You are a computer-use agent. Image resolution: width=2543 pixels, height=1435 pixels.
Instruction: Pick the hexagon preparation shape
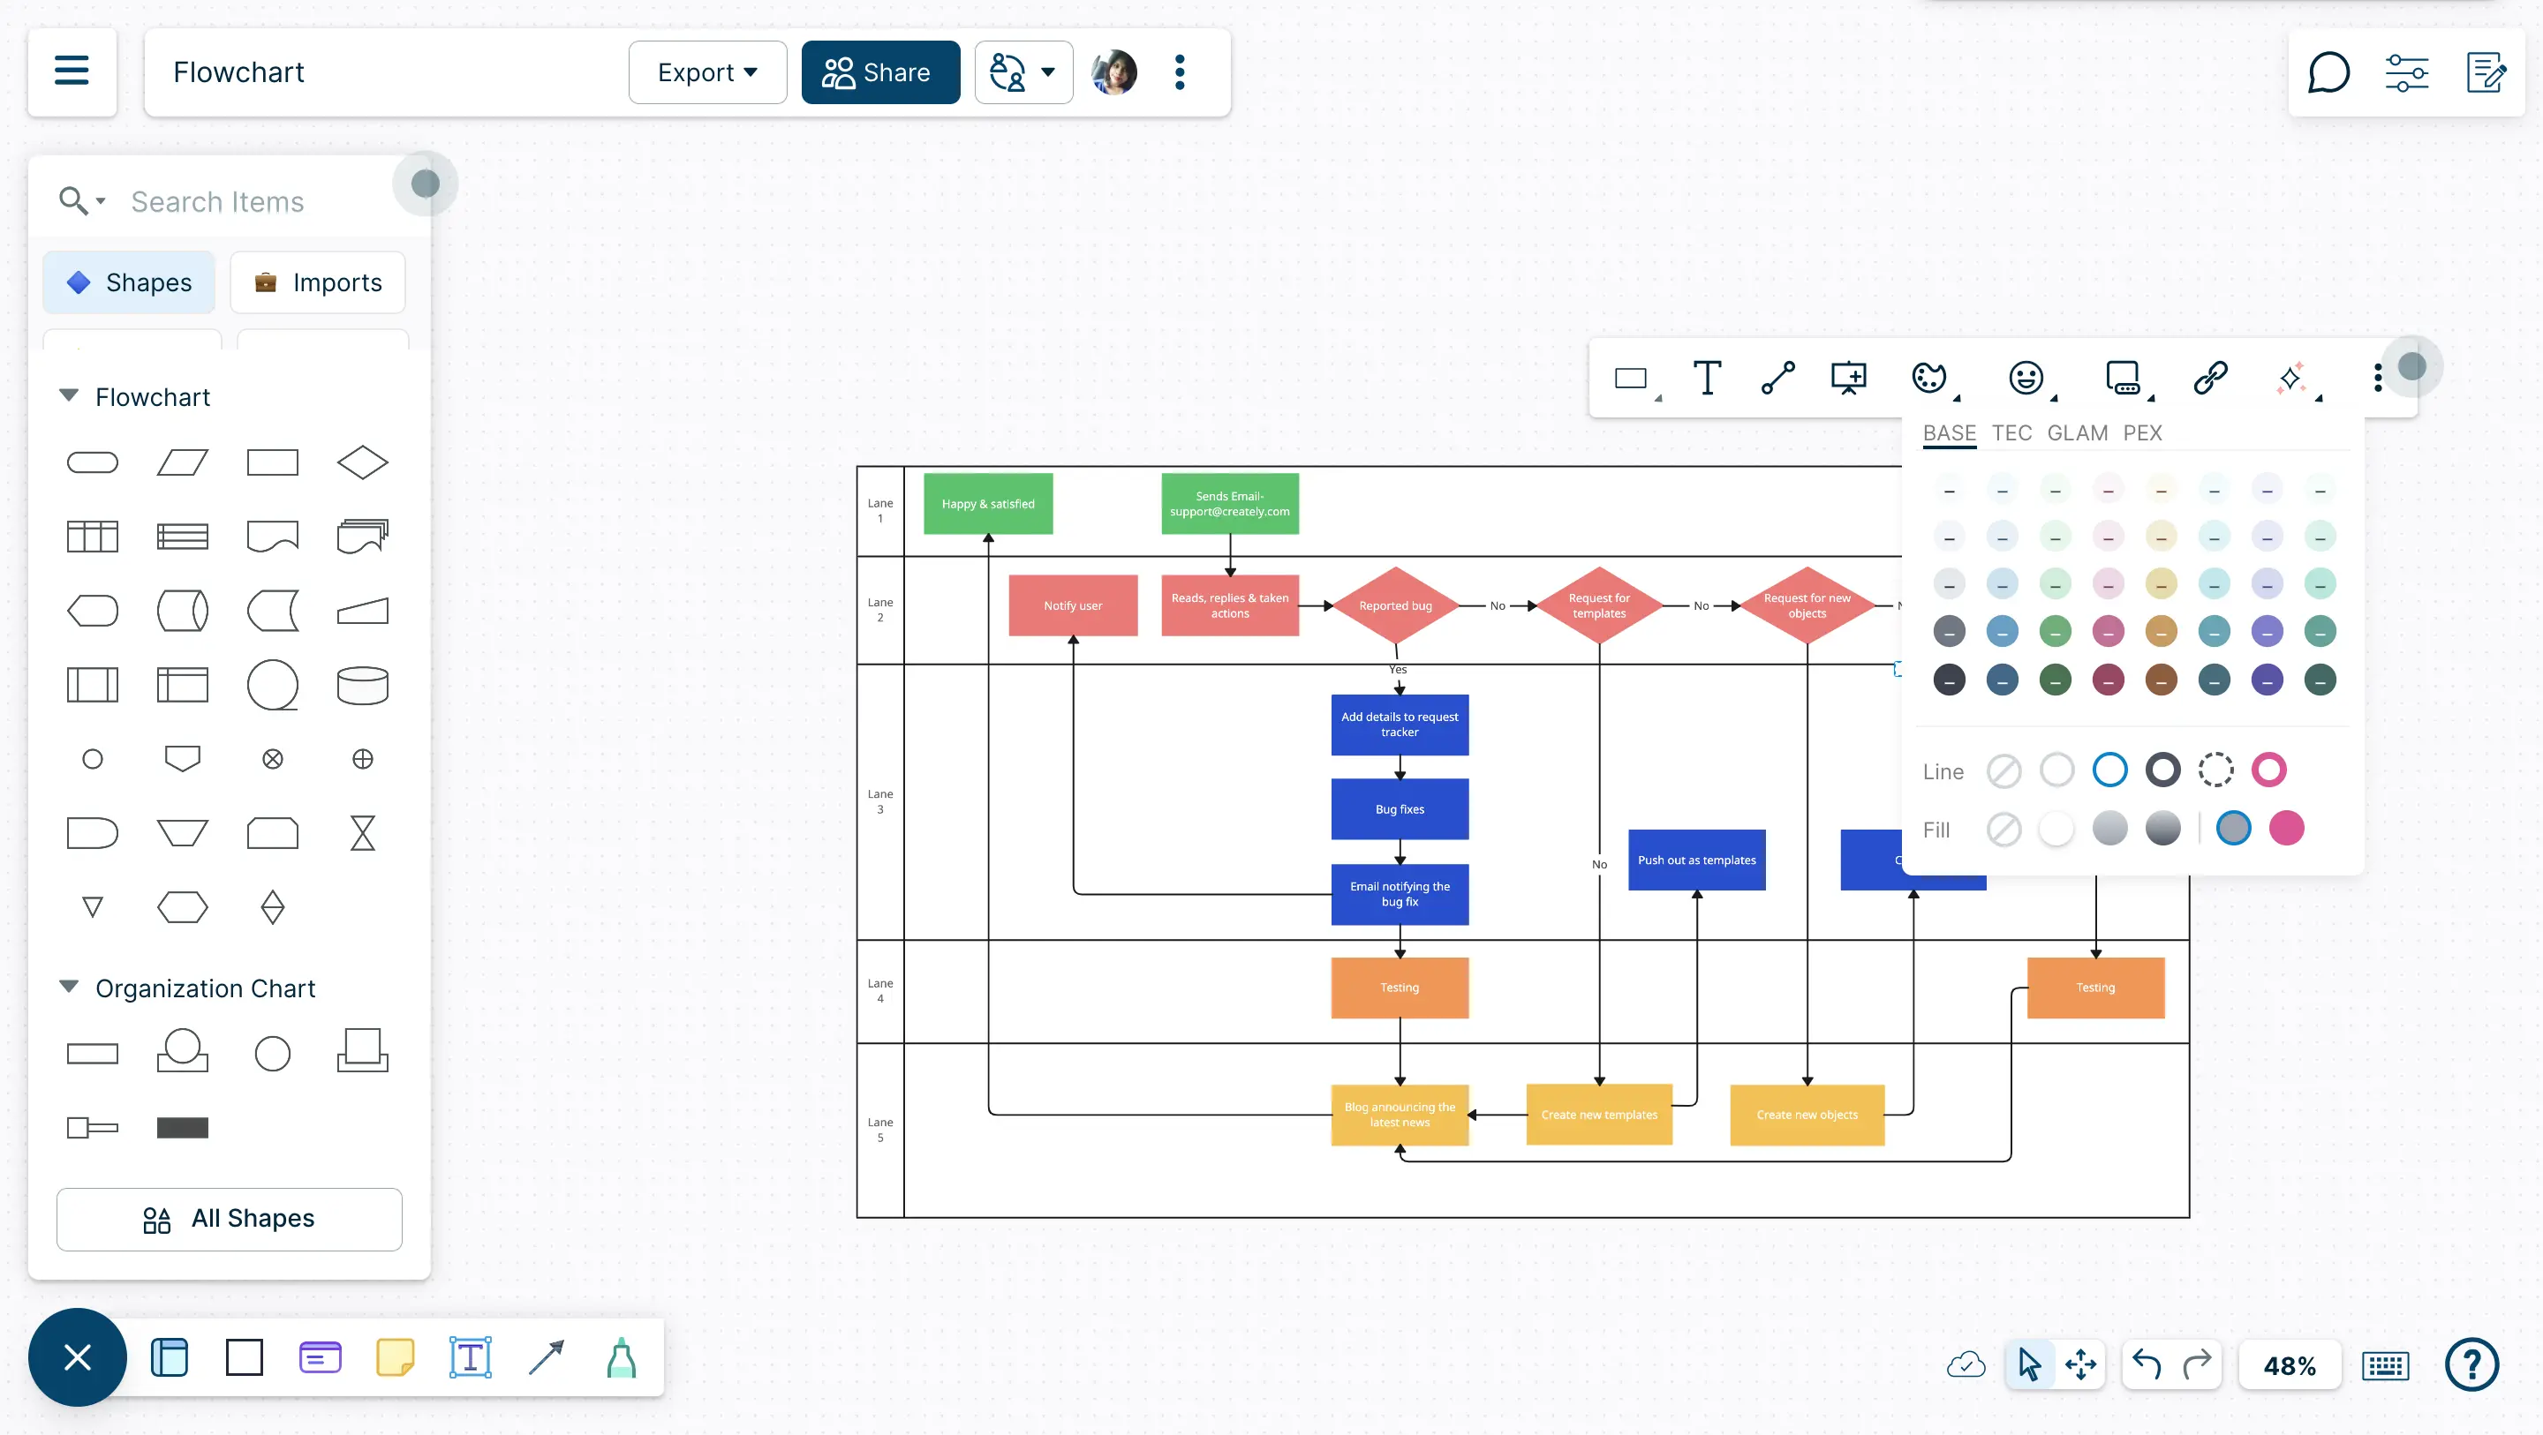(x=183, y=907)
